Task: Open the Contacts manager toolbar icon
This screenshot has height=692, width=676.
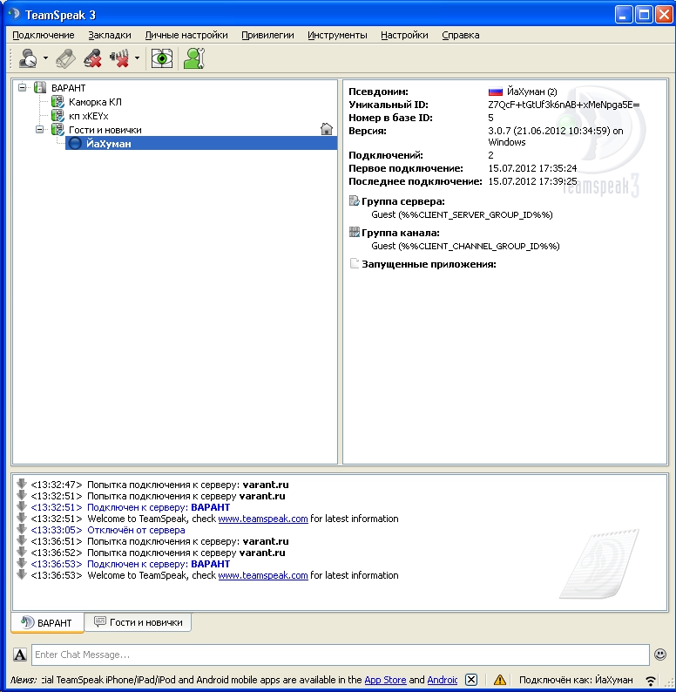Action: point(194,58)
